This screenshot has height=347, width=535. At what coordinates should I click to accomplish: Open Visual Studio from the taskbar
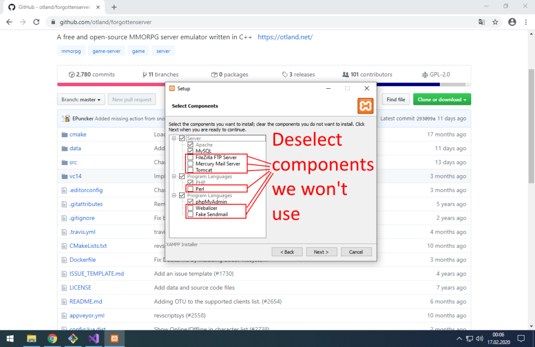pyautogui.click(x=94, y=339)
